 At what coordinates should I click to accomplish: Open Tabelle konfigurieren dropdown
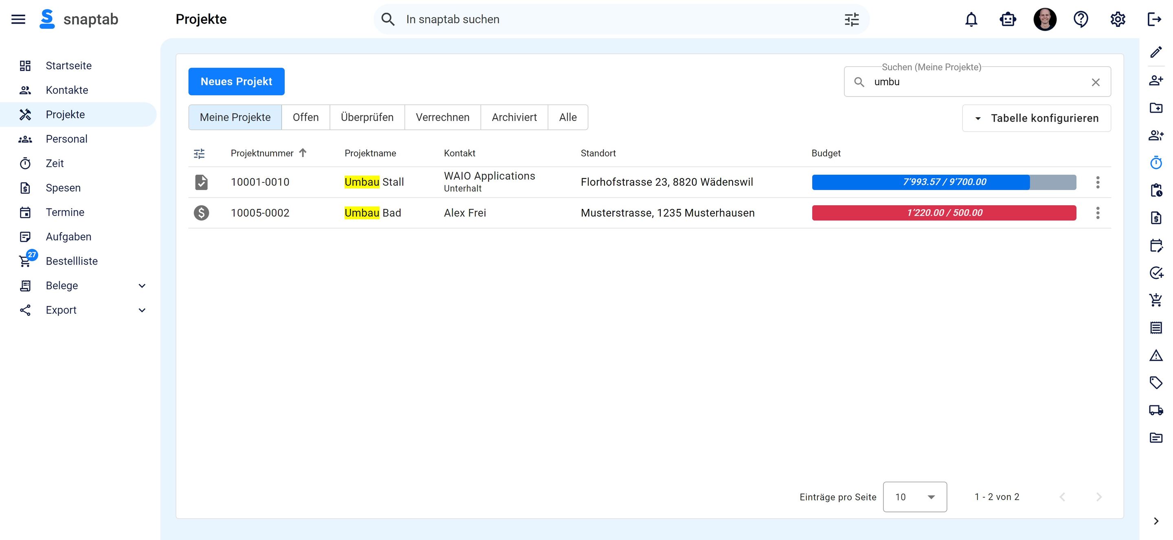[x=1037, y=119]
